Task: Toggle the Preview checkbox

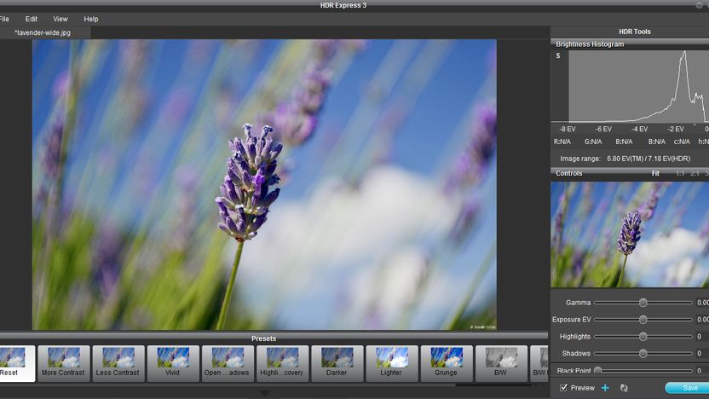Action: 563,388
